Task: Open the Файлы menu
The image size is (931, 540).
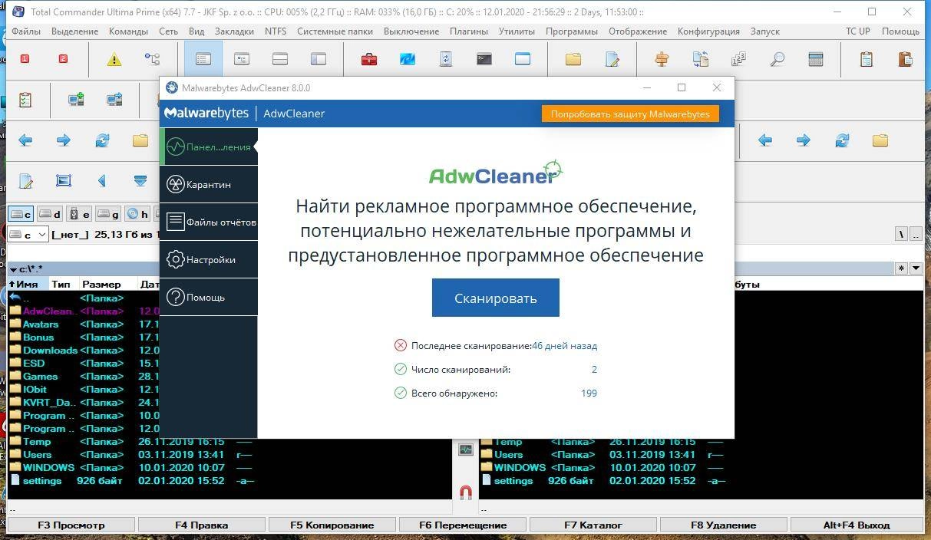Action: pyautogui.click(x=26, y=31)
